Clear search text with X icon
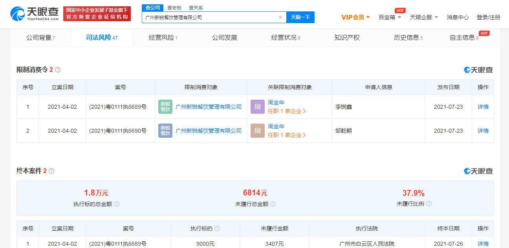This screenshot has height=248, width=509. tap(280, 17)
